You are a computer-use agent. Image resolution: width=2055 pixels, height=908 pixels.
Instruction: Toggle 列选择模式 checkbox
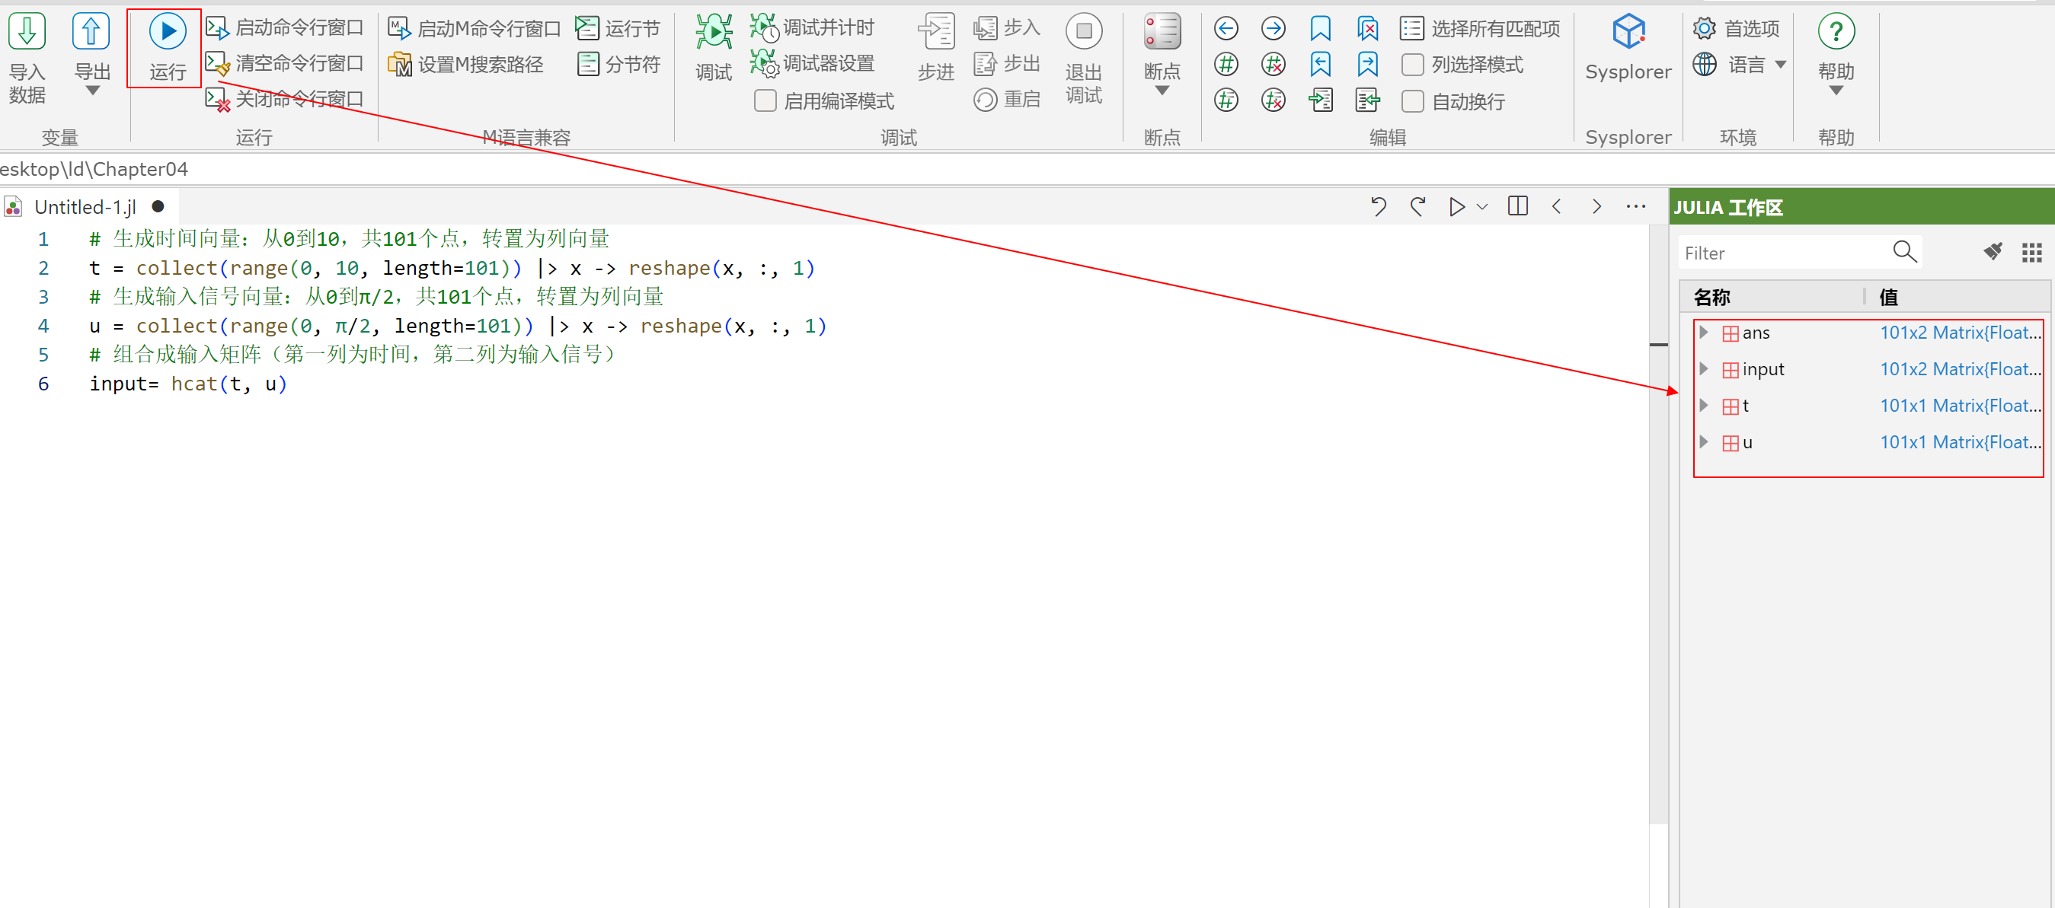(x=1412, y=65)
